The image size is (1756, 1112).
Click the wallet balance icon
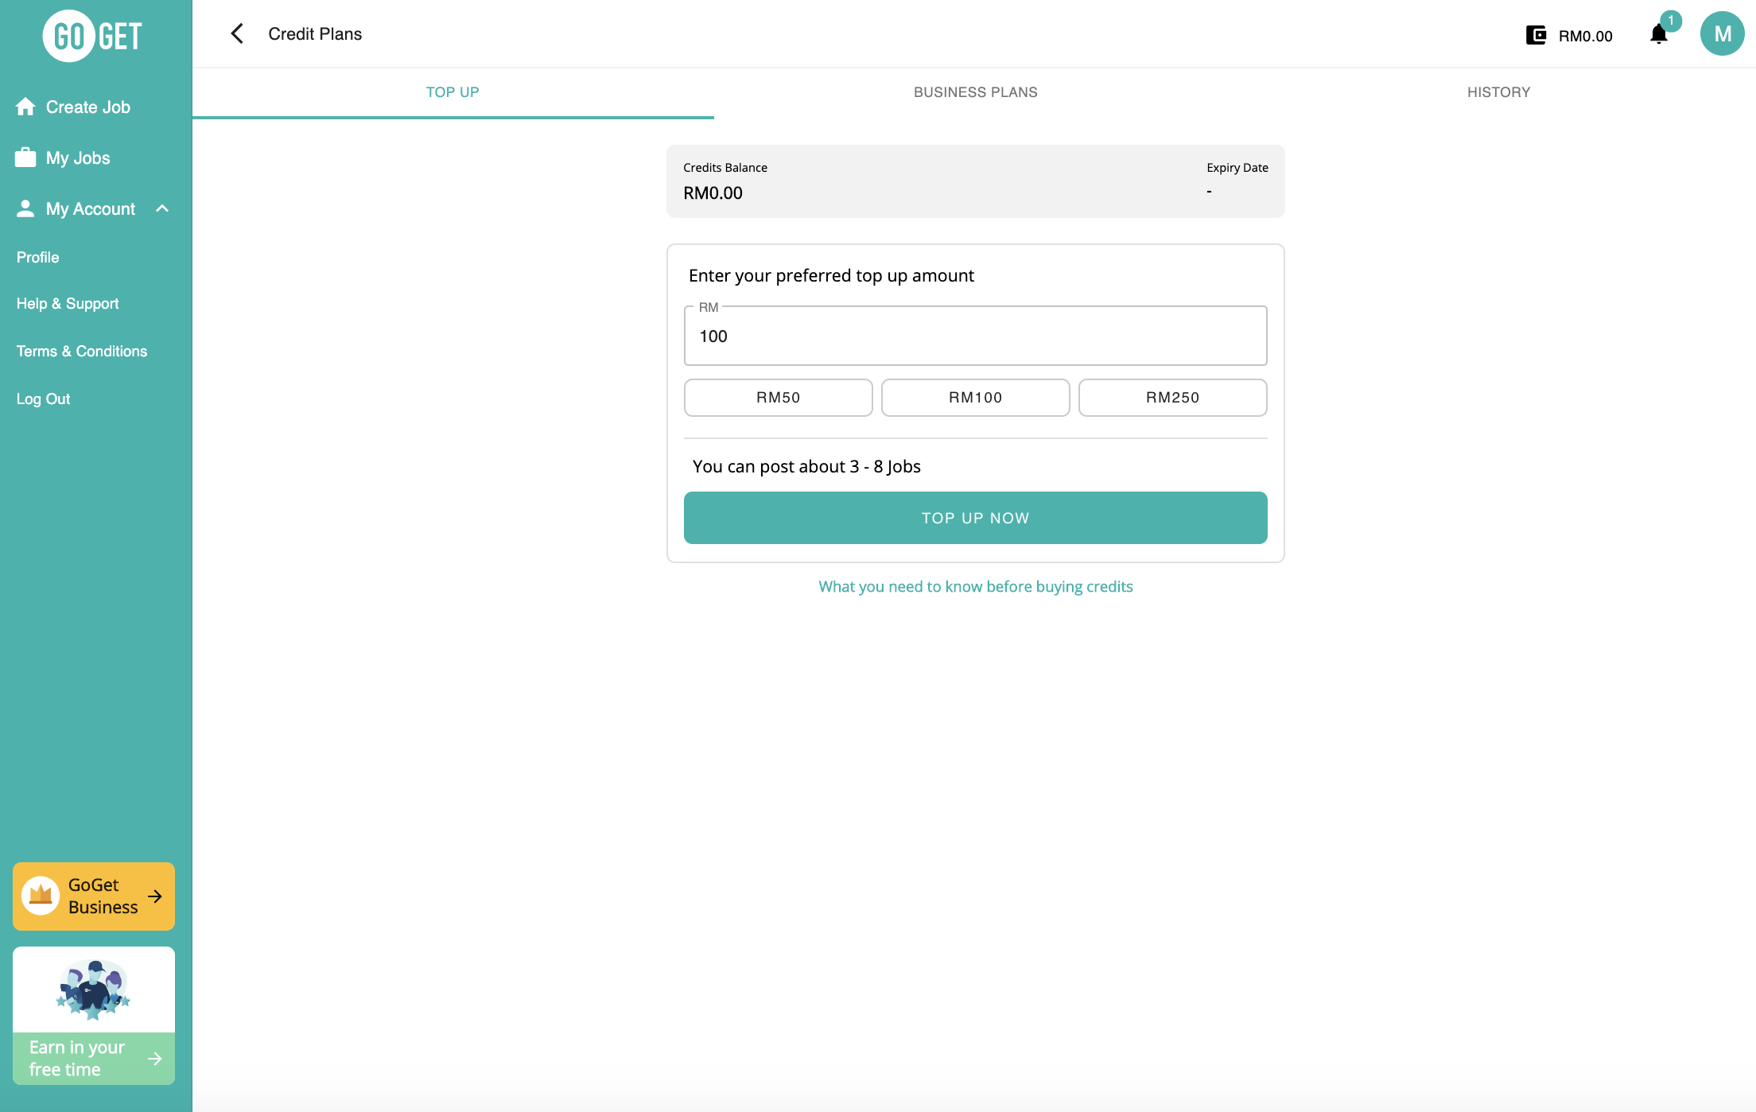pyautogui.click(x=1536, y=35)
